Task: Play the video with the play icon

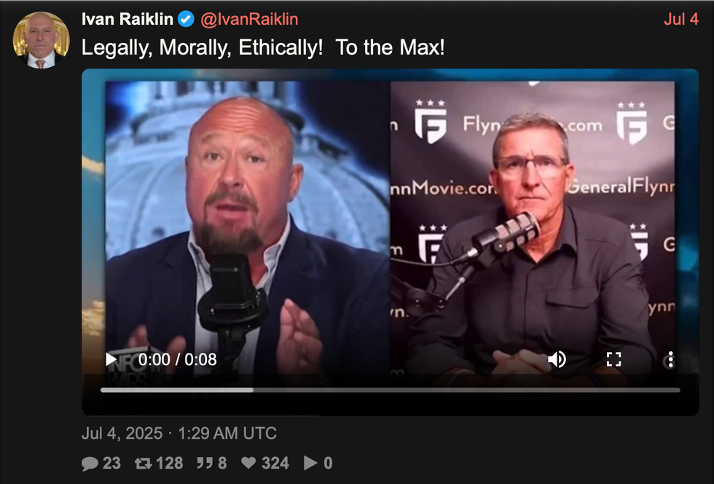Action: pos(111,359)
